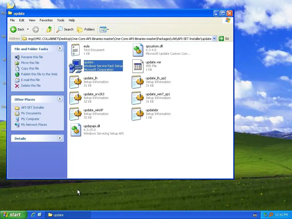This screenshot has height=219, width=292.
Task: Go to the API-SET Installer folder
Action: (x=33, y=108)
